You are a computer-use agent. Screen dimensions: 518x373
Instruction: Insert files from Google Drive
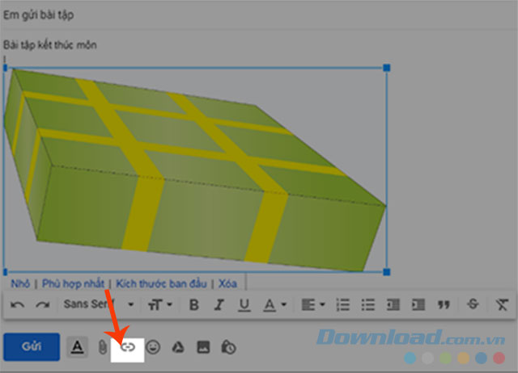178,347
